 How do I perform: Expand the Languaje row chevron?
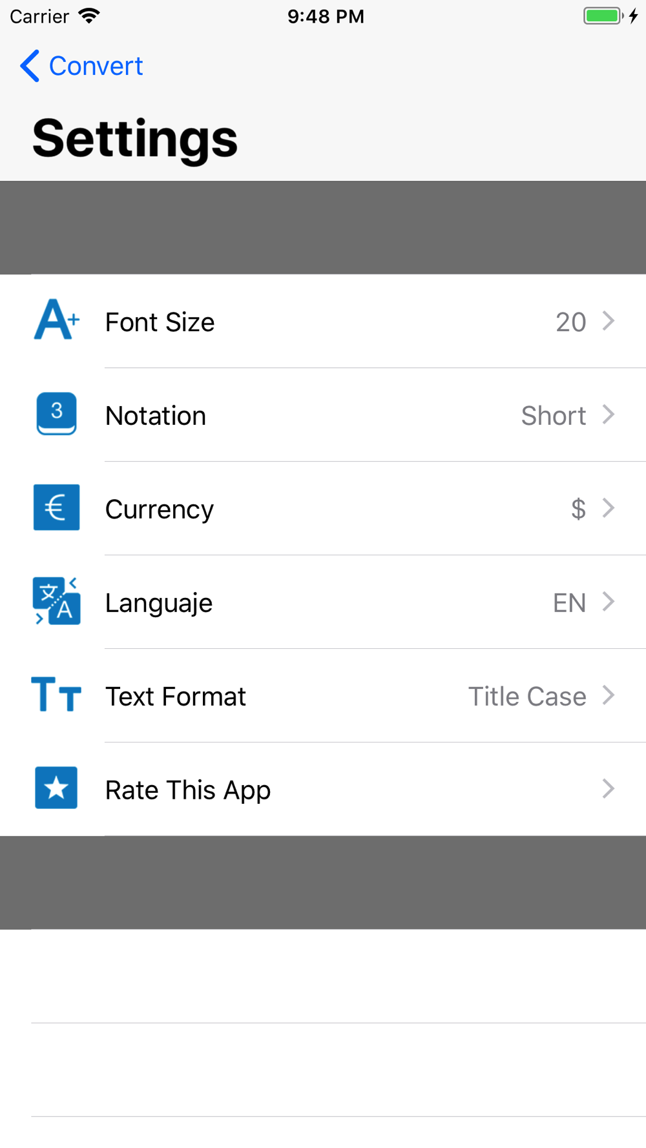pyautogui.click(x=608, y=602)
